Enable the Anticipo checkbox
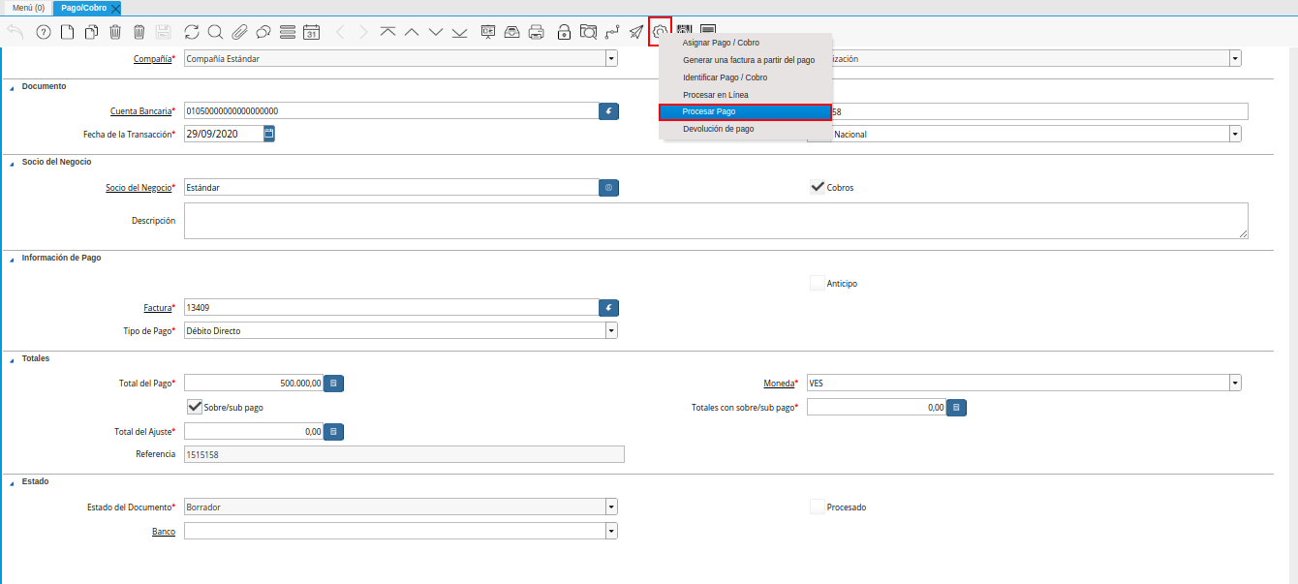The image size is (1298, 584). pos(817,284)
